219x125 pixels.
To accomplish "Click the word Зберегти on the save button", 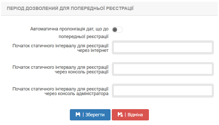I will tap(95, 115).
